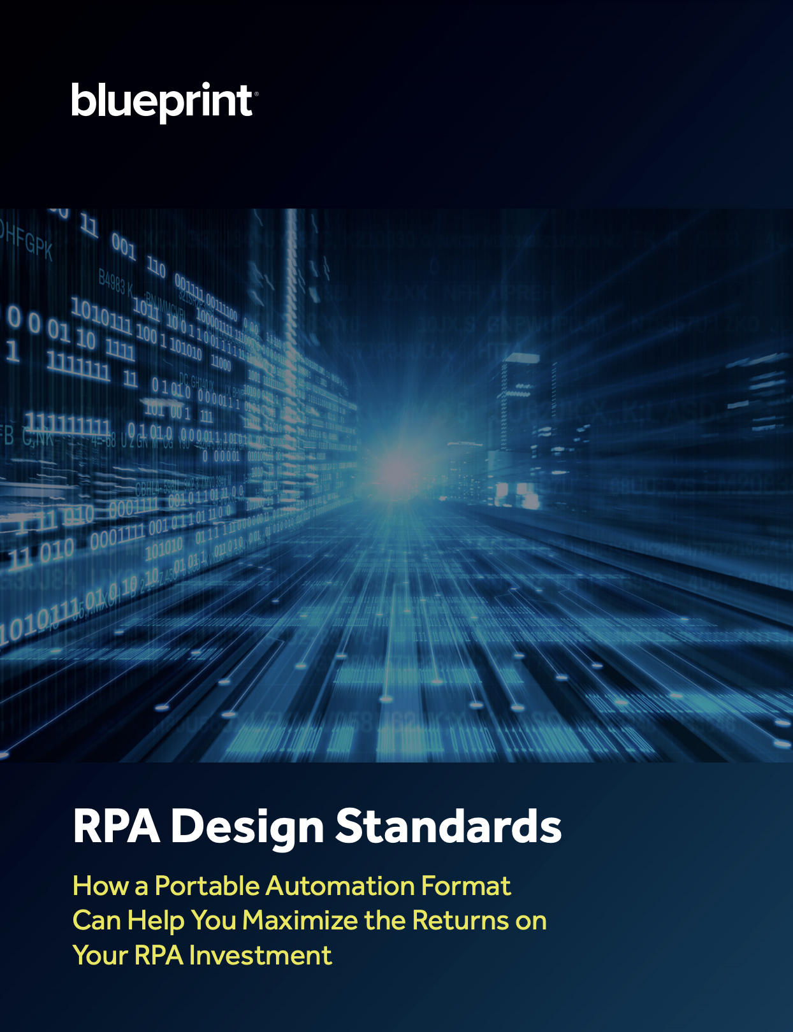Click the RPA Design Standards title

coord(317,826)
